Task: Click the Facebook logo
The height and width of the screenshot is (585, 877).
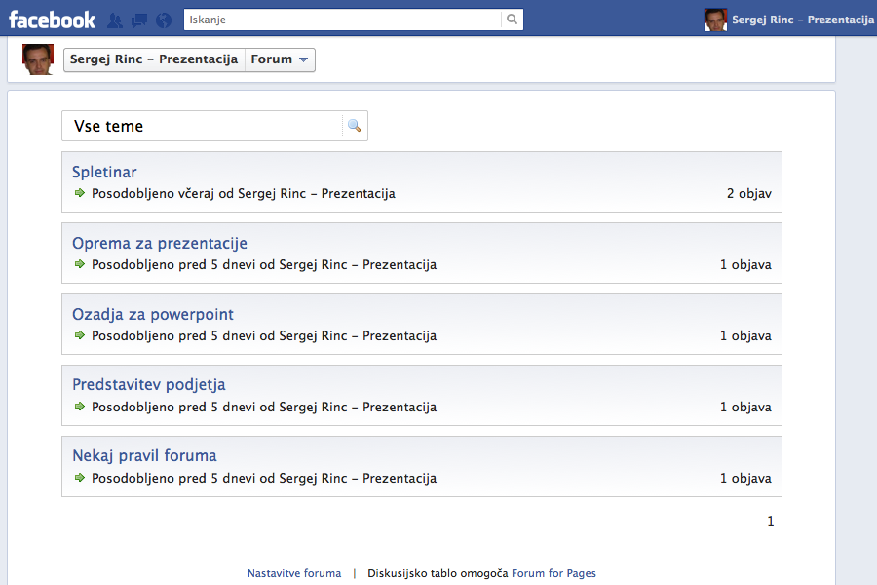Action: (x=53, y=19)
